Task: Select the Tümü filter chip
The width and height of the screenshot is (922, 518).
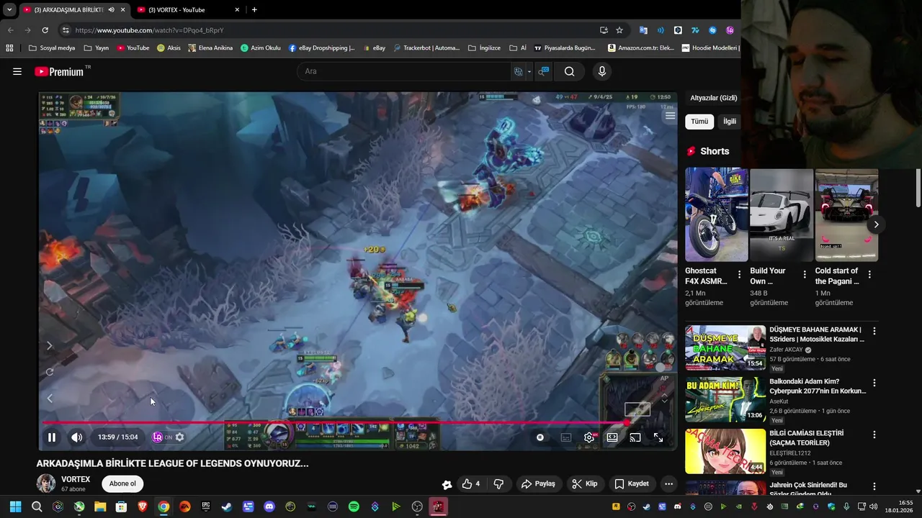Action: coord(699,122)
